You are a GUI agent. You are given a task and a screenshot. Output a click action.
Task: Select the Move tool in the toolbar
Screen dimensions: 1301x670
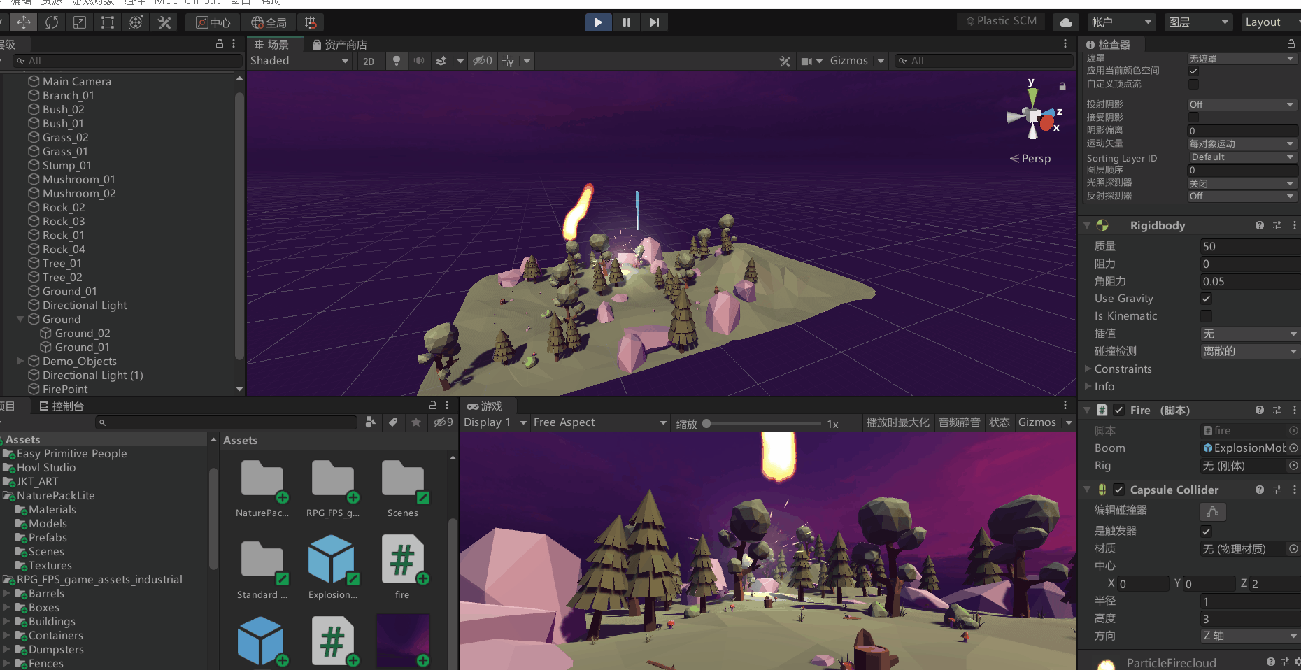[24, 22]
